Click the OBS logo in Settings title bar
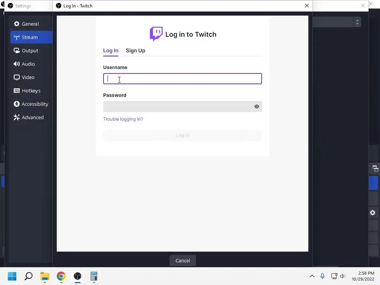Screen dimensions: 380x285 pyautogui.click(x=10, y=6)
